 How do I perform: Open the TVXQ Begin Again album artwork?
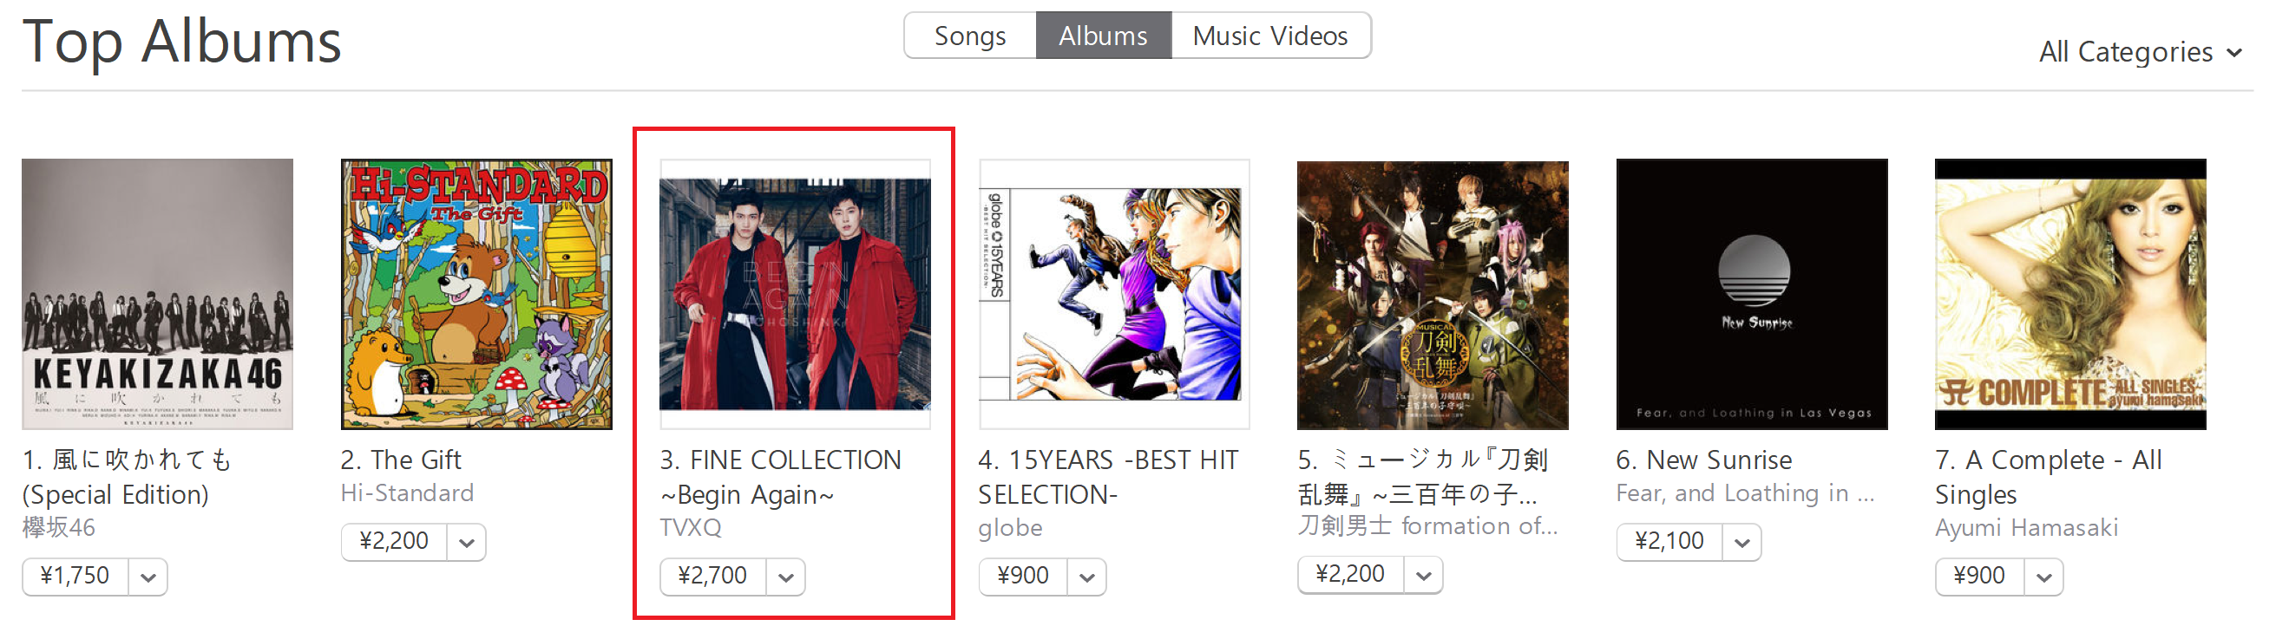point(795,294)
